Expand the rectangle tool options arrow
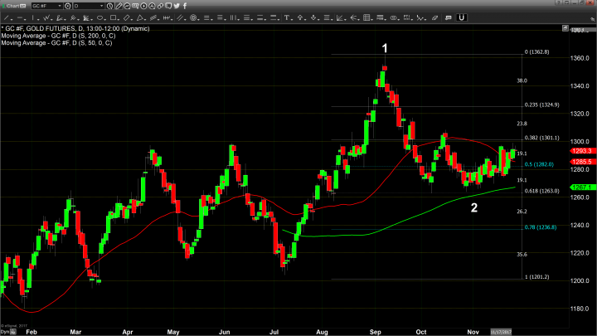 coord(119,19)
